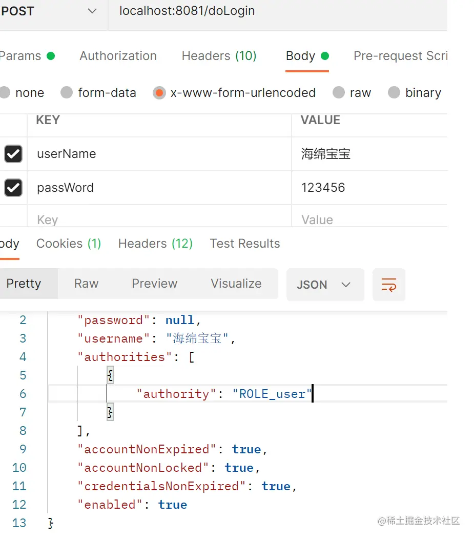Image resolution: width=474 pixels, height=540 pixels.
Task: Uncheck the passWord parameter checkbox
Action: pyautogui.click(x=13, y=188)
